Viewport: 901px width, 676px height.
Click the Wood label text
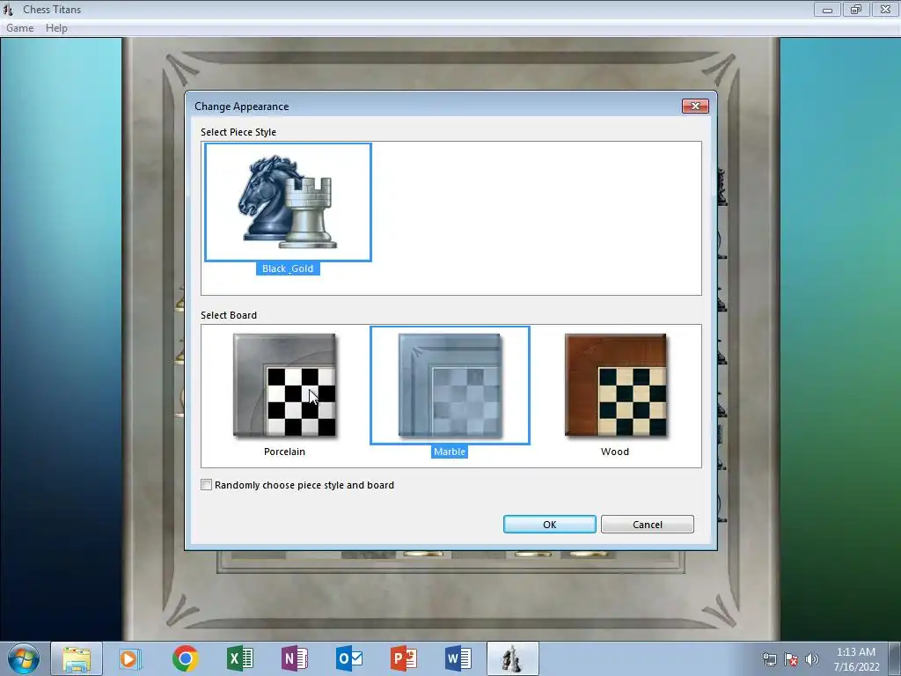pyautogui.click(x=615, y=452)
